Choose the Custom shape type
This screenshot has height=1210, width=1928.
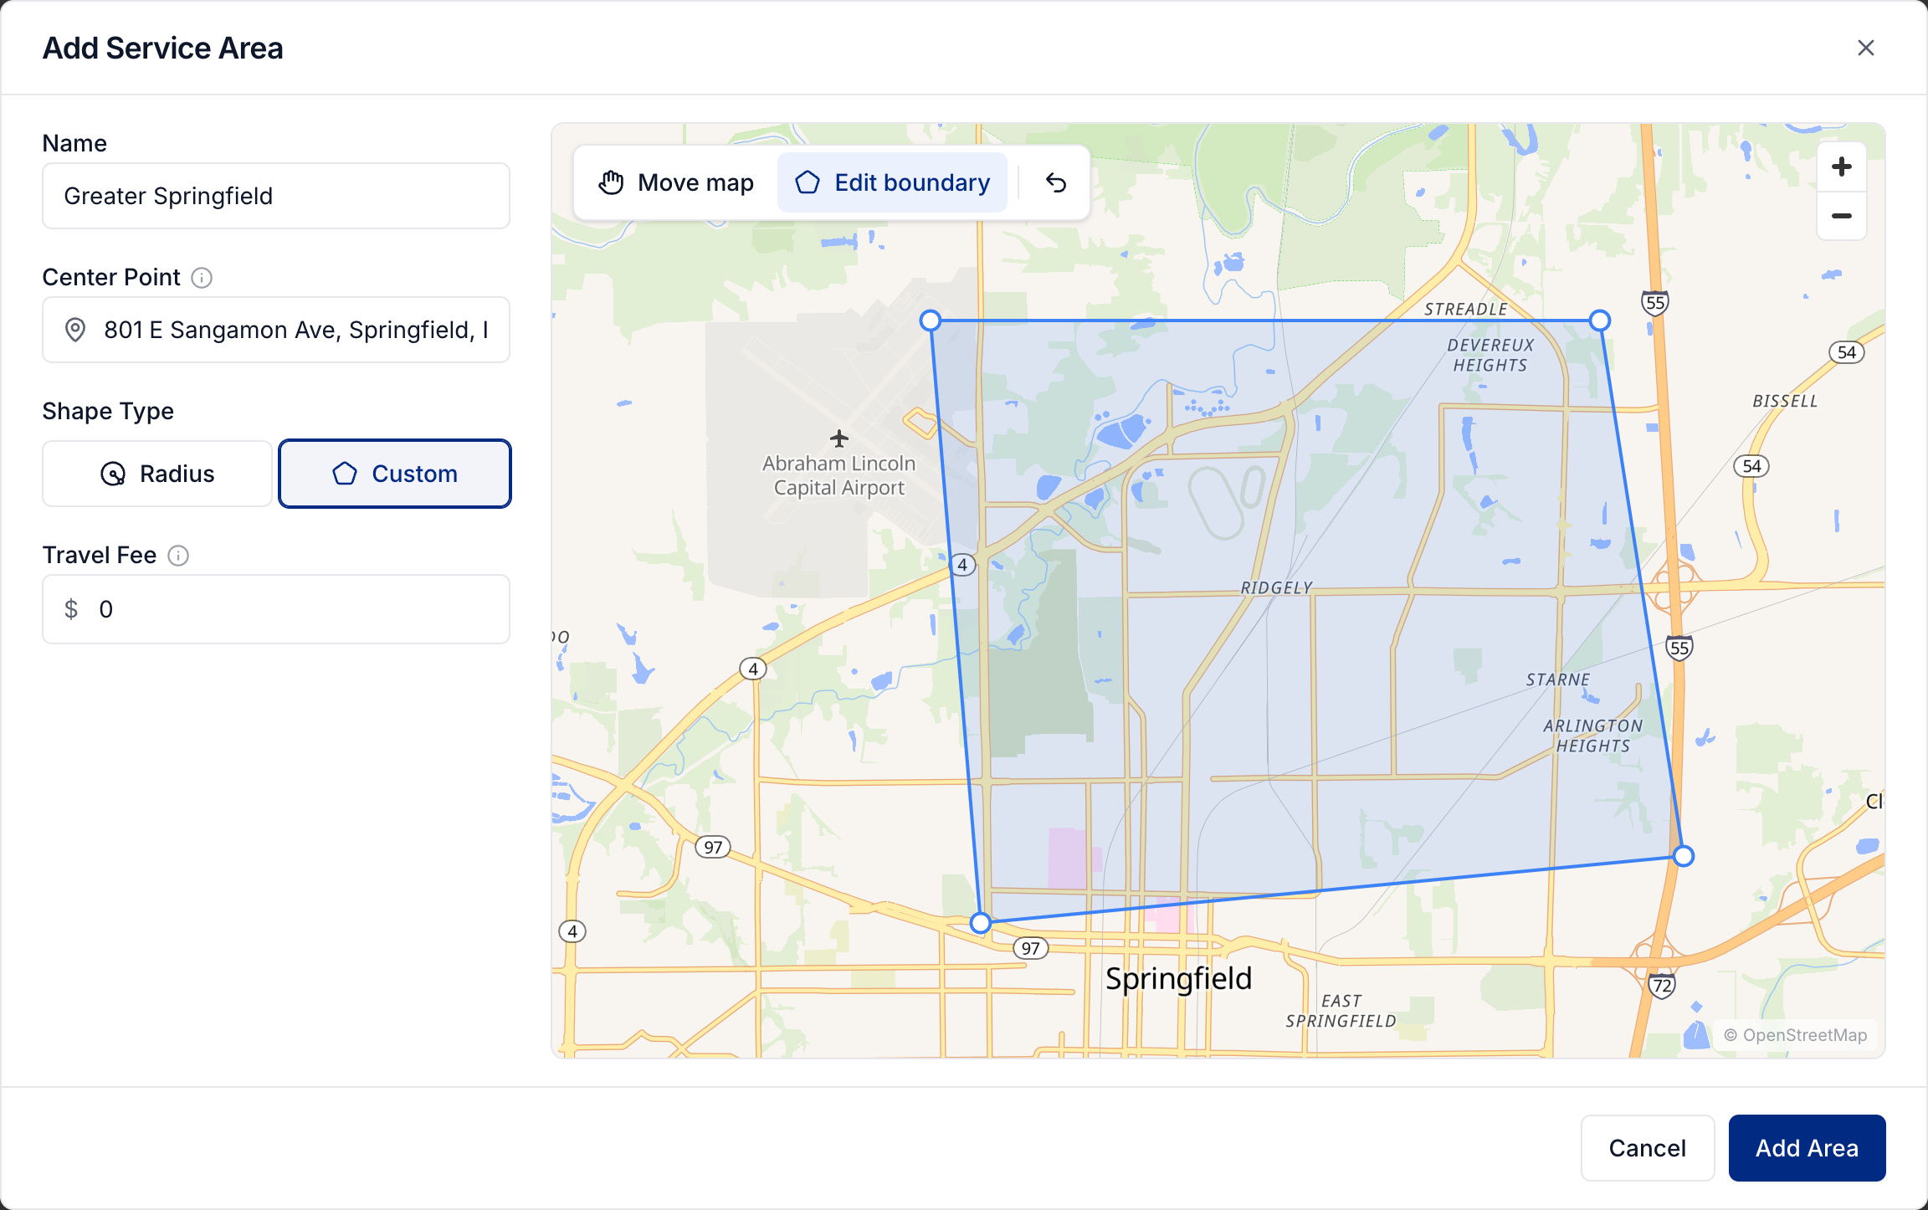[395, 474]
